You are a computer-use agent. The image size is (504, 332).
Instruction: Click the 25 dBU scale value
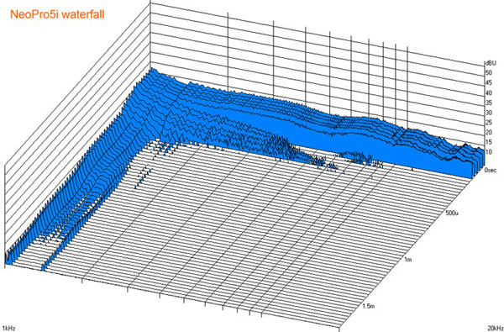[x=489, y=122]
